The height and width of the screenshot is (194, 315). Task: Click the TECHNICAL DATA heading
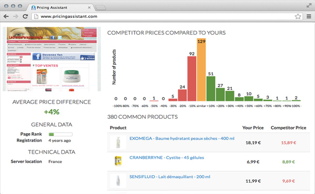[x=52, y=152]
